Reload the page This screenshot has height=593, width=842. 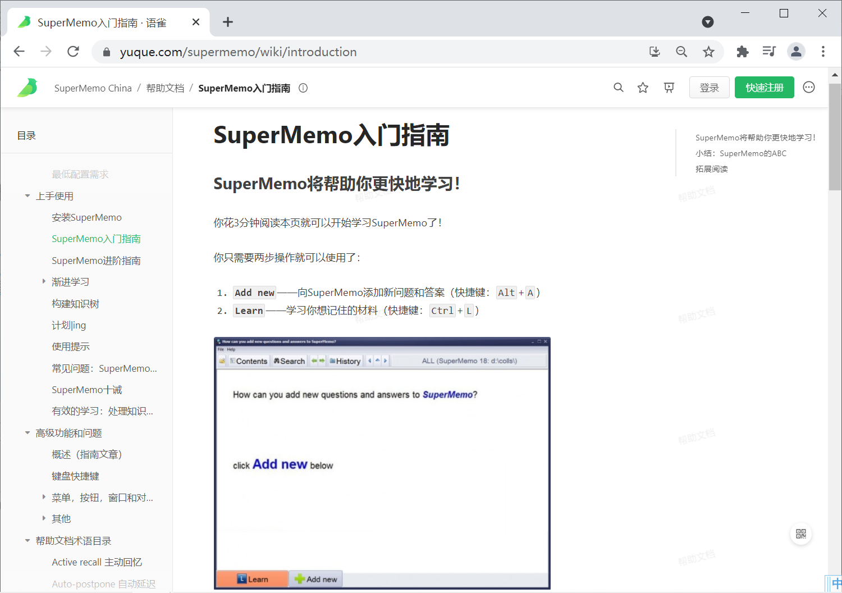coord(73,52)
